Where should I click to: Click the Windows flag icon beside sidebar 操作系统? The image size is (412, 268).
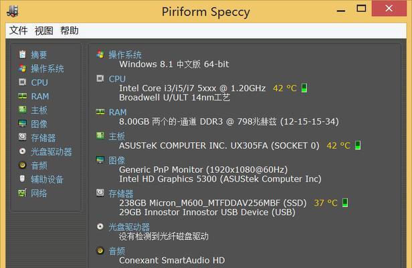[22, 68]
